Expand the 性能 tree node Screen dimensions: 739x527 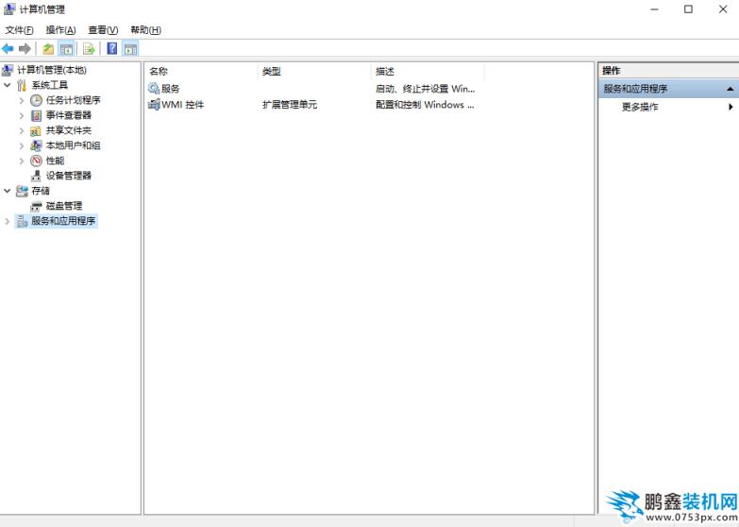[22, 161]
